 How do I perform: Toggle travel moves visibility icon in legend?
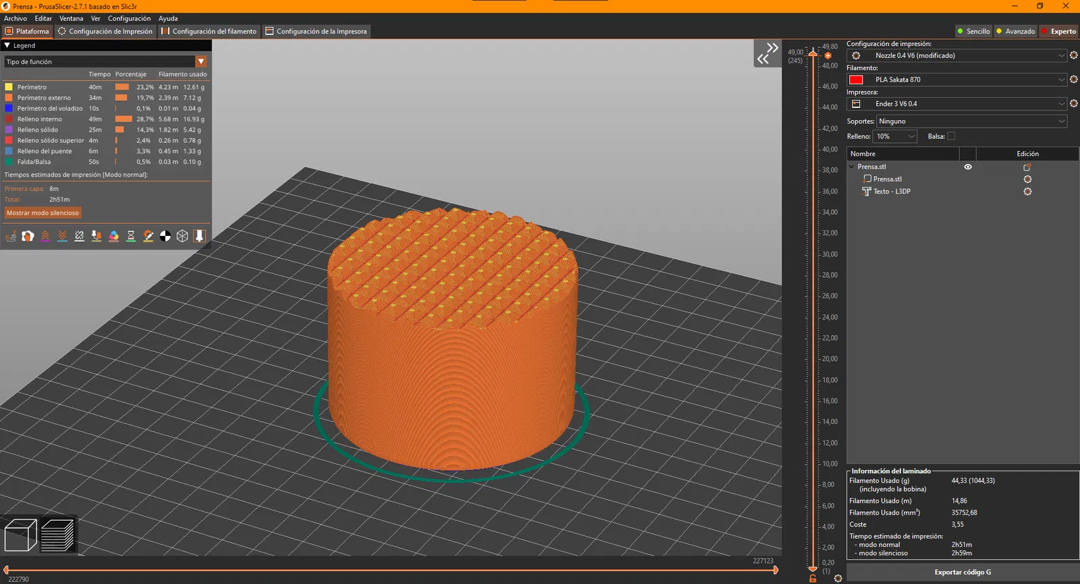coord(11,236)
